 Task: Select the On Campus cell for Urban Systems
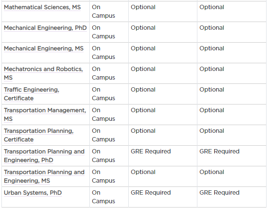click(109, 197)
